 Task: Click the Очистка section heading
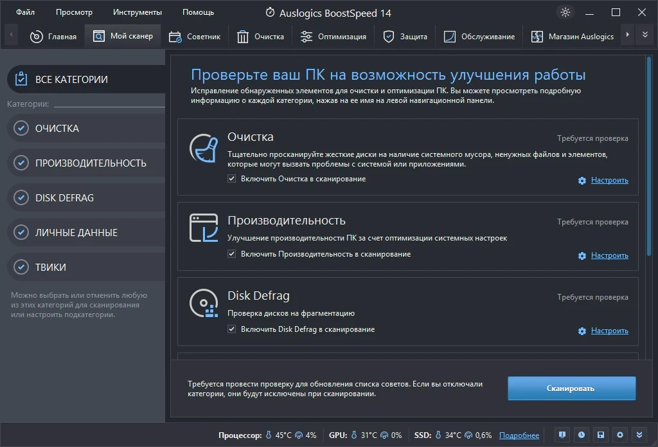point(251,137)
